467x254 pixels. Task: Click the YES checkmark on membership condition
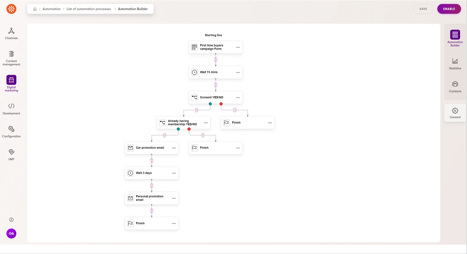[x=178, y=129]
